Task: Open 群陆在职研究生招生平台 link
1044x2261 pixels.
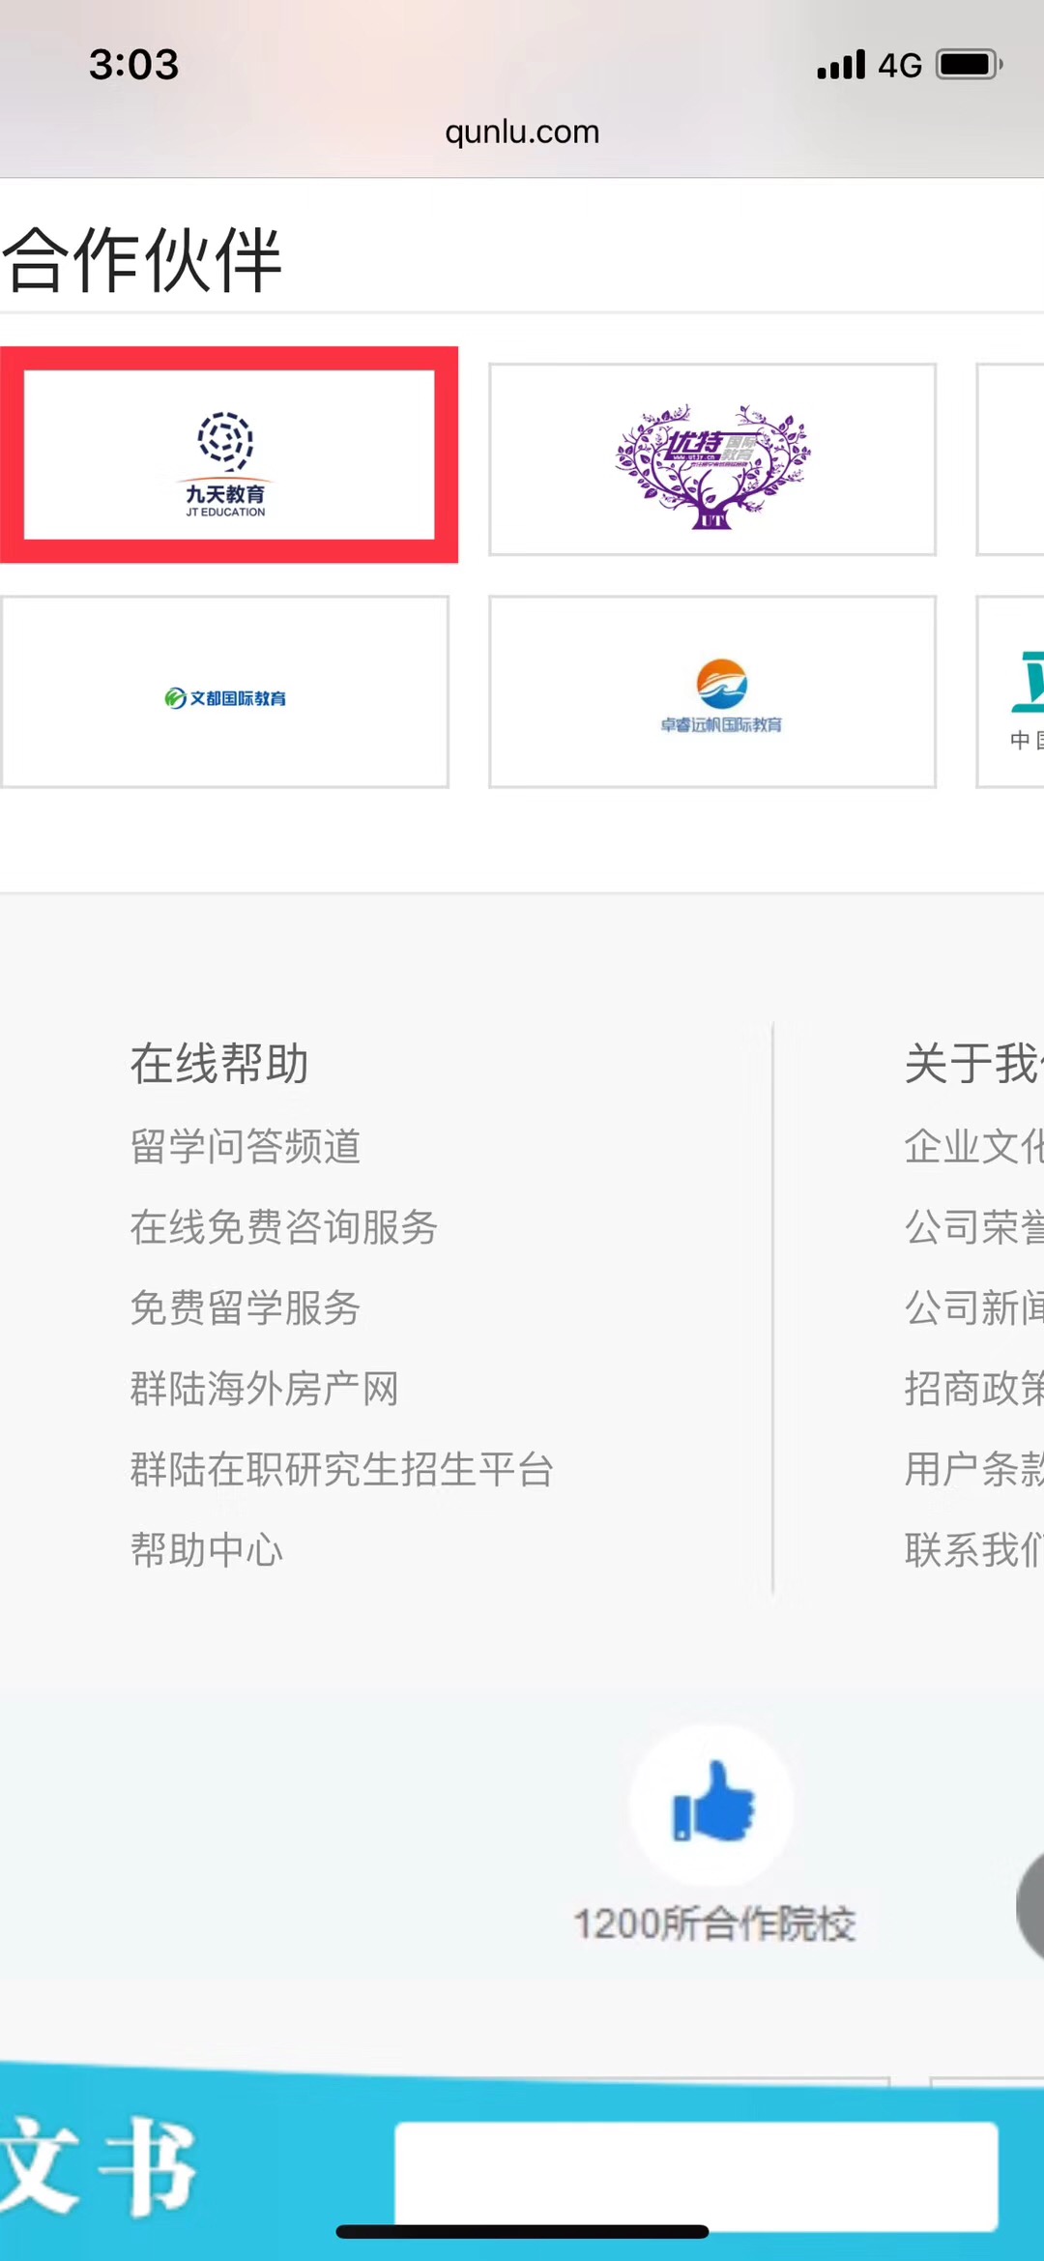Action: tap(342, 1470)
